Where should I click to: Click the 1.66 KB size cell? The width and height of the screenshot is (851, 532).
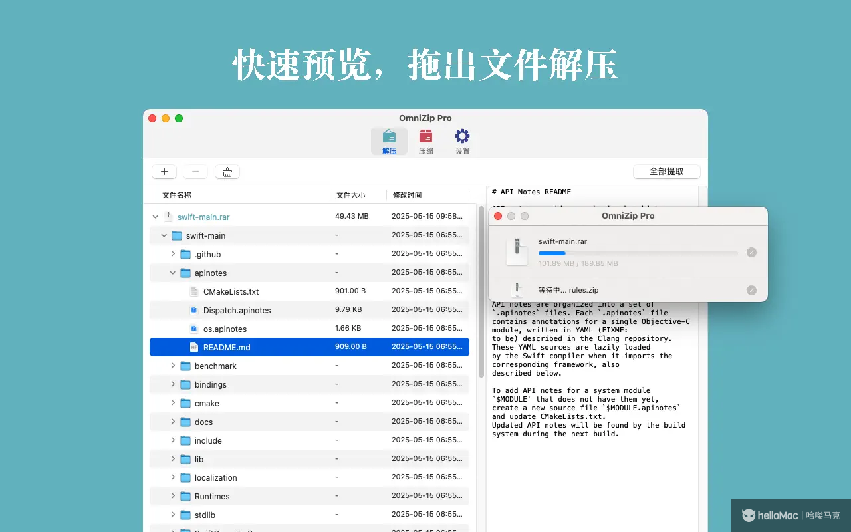click(x=348, y=328)
